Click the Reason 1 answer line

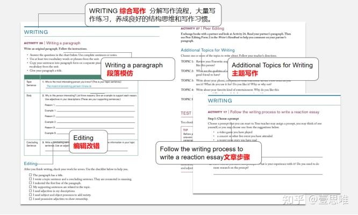click(x=95, y=105)
